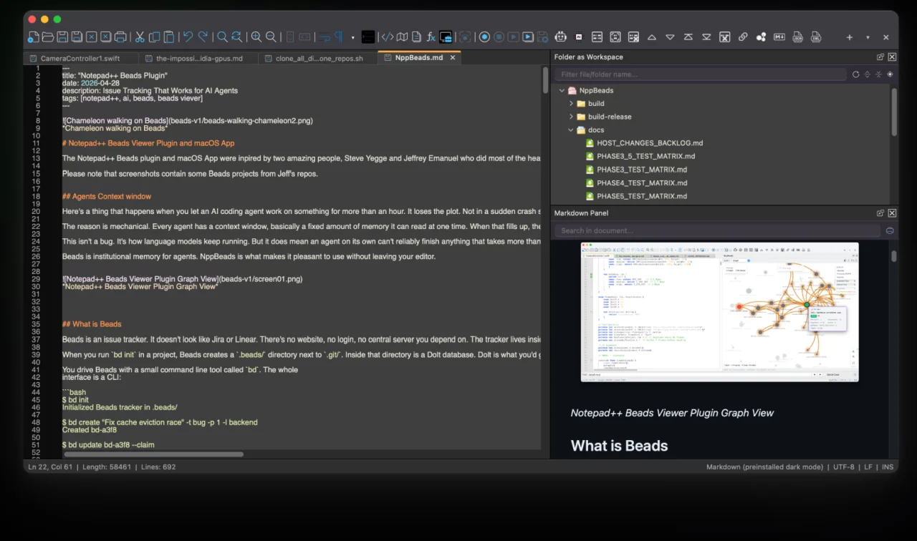
Task: Click the chain link toolbar icon
Action: point(743,37)
